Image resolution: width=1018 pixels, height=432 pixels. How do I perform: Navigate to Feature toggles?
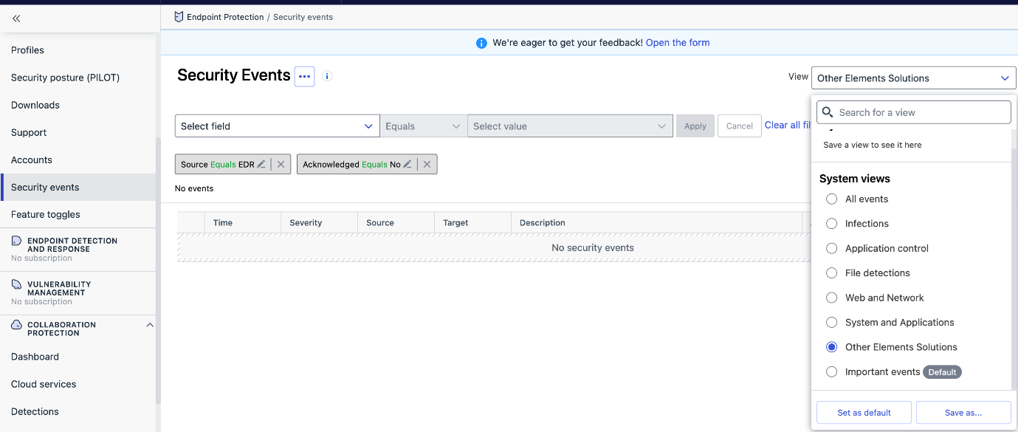(46, 214)
